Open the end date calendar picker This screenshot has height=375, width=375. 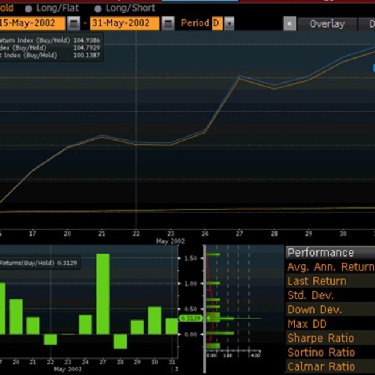point(168,23)
